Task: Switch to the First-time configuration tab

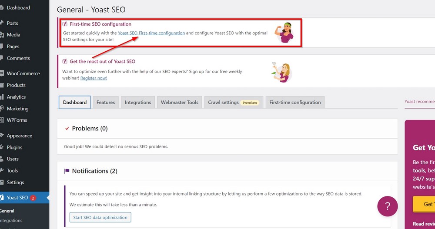Action: [x=295, y=102]
